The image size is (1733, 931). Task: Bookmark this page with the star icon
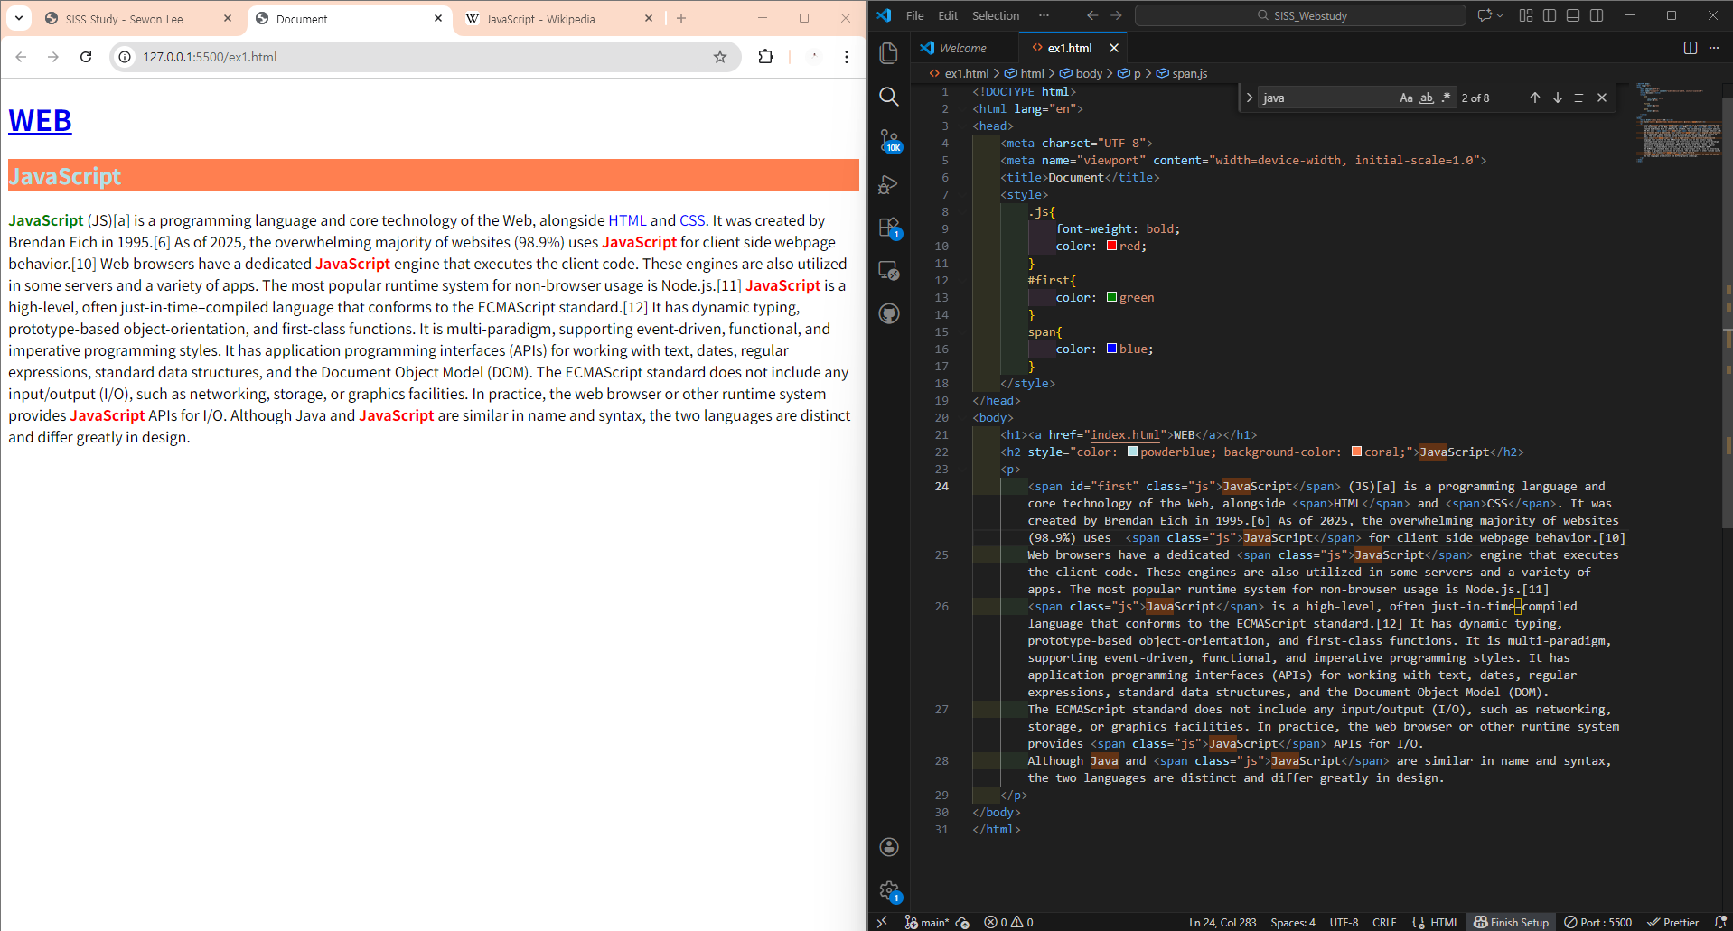[x=720, y=57]
